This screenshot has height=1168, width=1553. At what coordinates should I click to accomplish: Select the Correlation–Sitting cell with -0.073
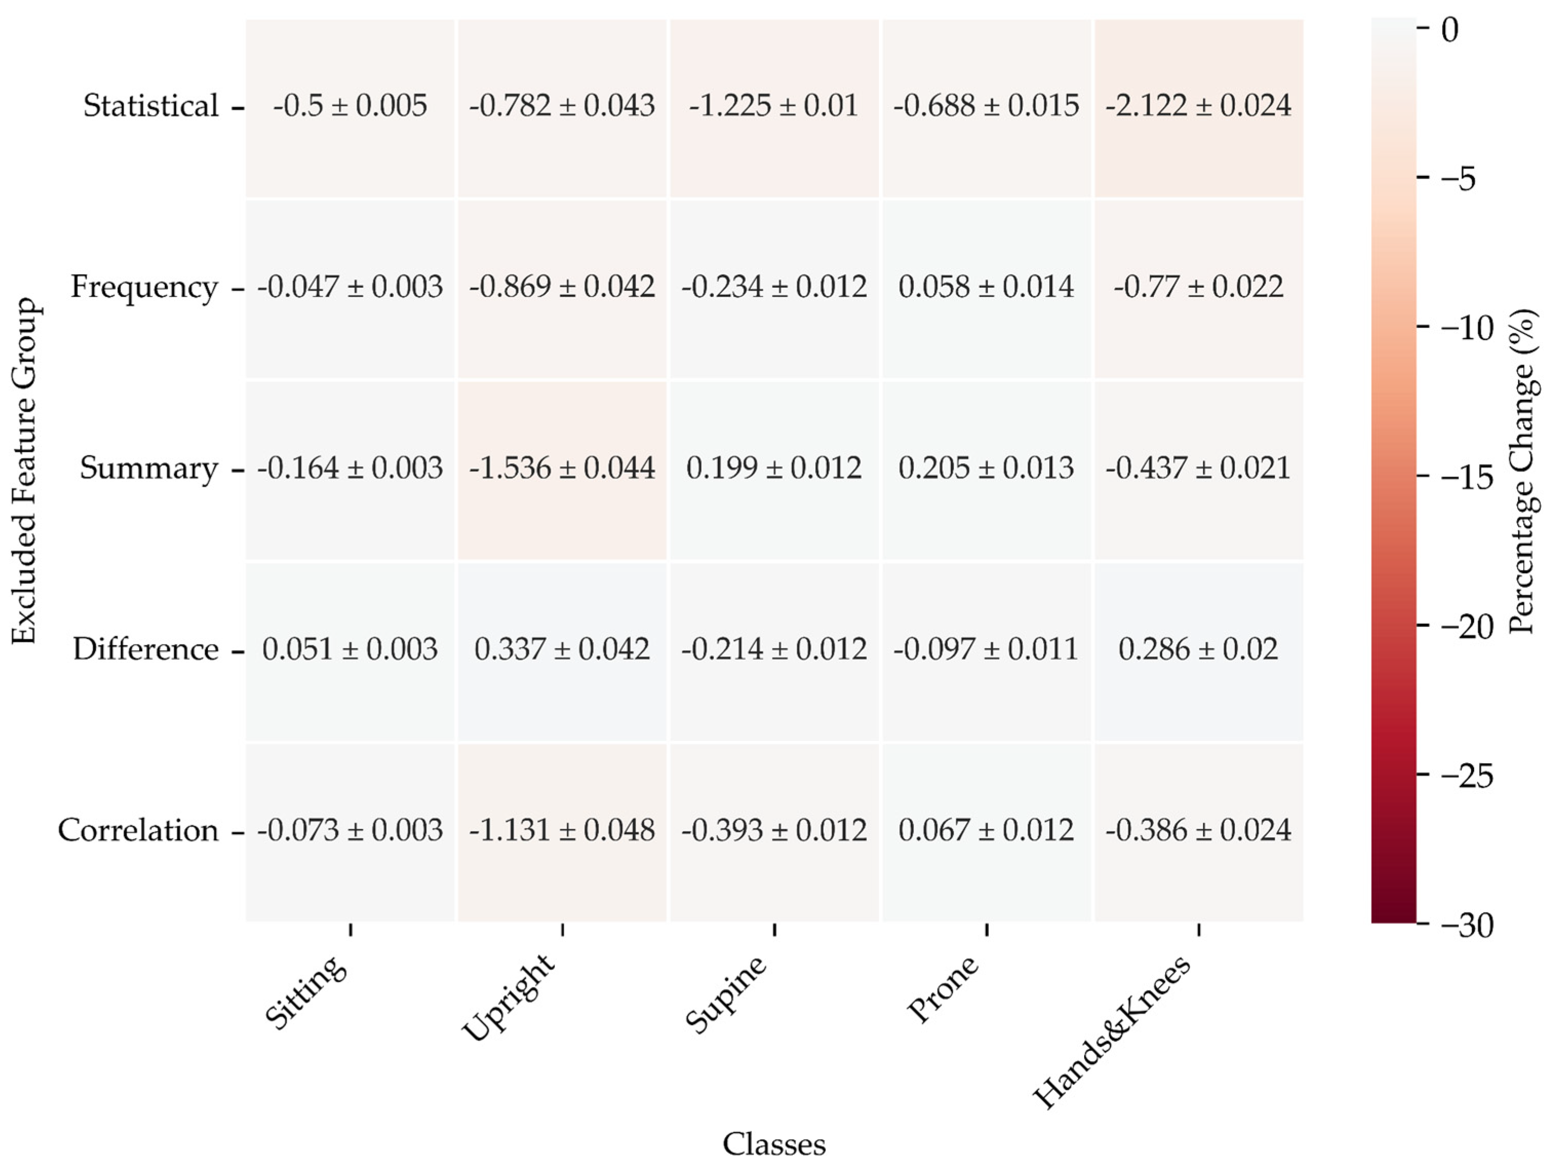(350, 831)
